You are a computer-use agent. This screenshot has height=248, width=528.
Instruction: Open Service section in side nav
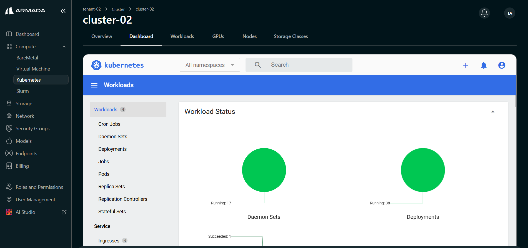coord(102,226)
